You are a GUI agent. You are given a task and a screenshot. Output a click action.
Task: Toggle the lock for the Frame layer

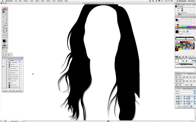click(x=5, y=60)
